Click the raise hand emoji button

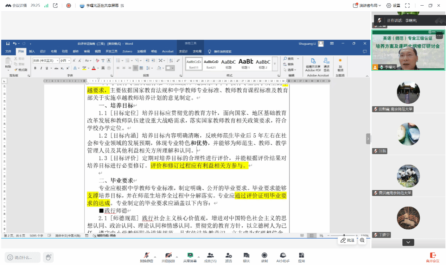(x=48, y=257)
